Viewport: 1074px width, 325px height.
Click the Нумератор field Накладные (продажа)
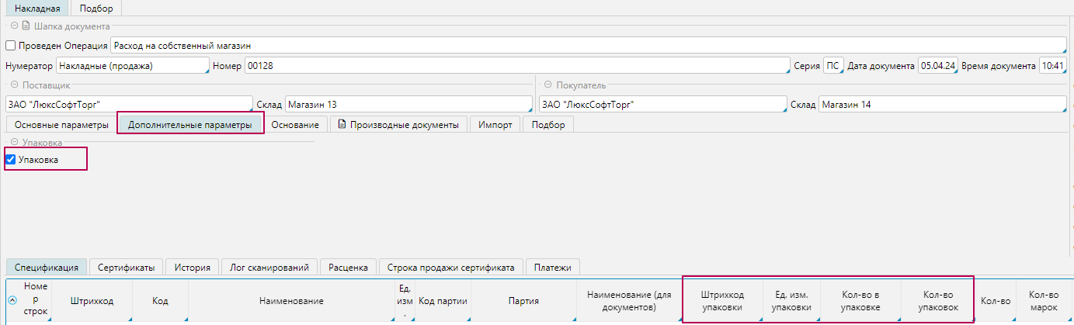click(132, 66)
